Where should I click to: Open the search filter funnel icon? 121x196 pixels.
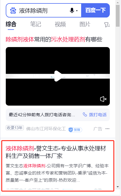tap(107, 25)
